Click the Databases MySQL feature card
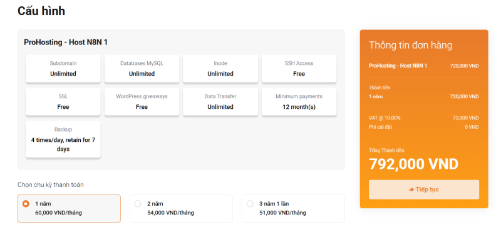 (x=142, y=69)
